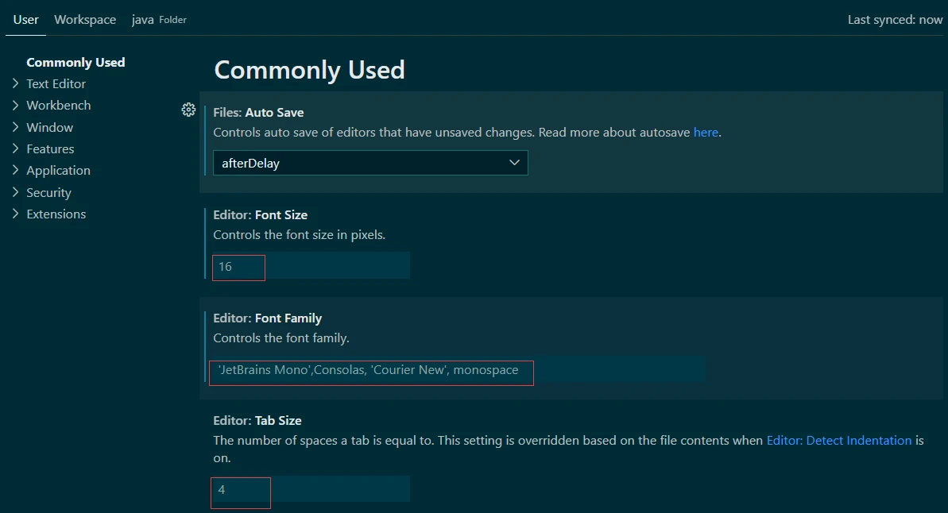Expand the Security chevron arrow
This screenshot has height=513, width=948.
tap(15, 192)
